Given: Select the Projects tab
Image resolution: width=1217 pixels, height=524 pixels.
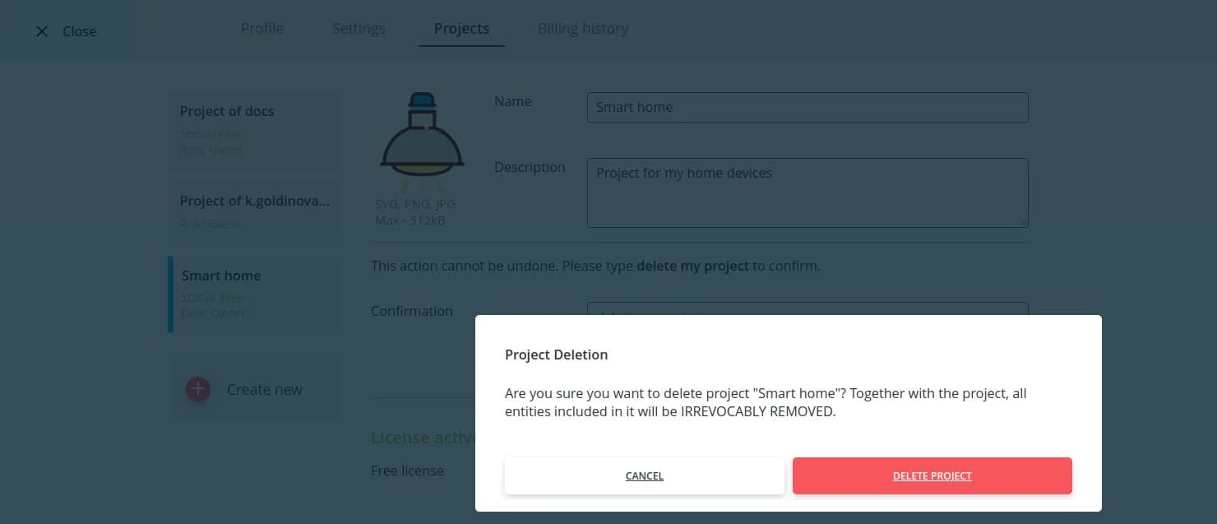Looking at the screenshot, I should tap(461, 29).
